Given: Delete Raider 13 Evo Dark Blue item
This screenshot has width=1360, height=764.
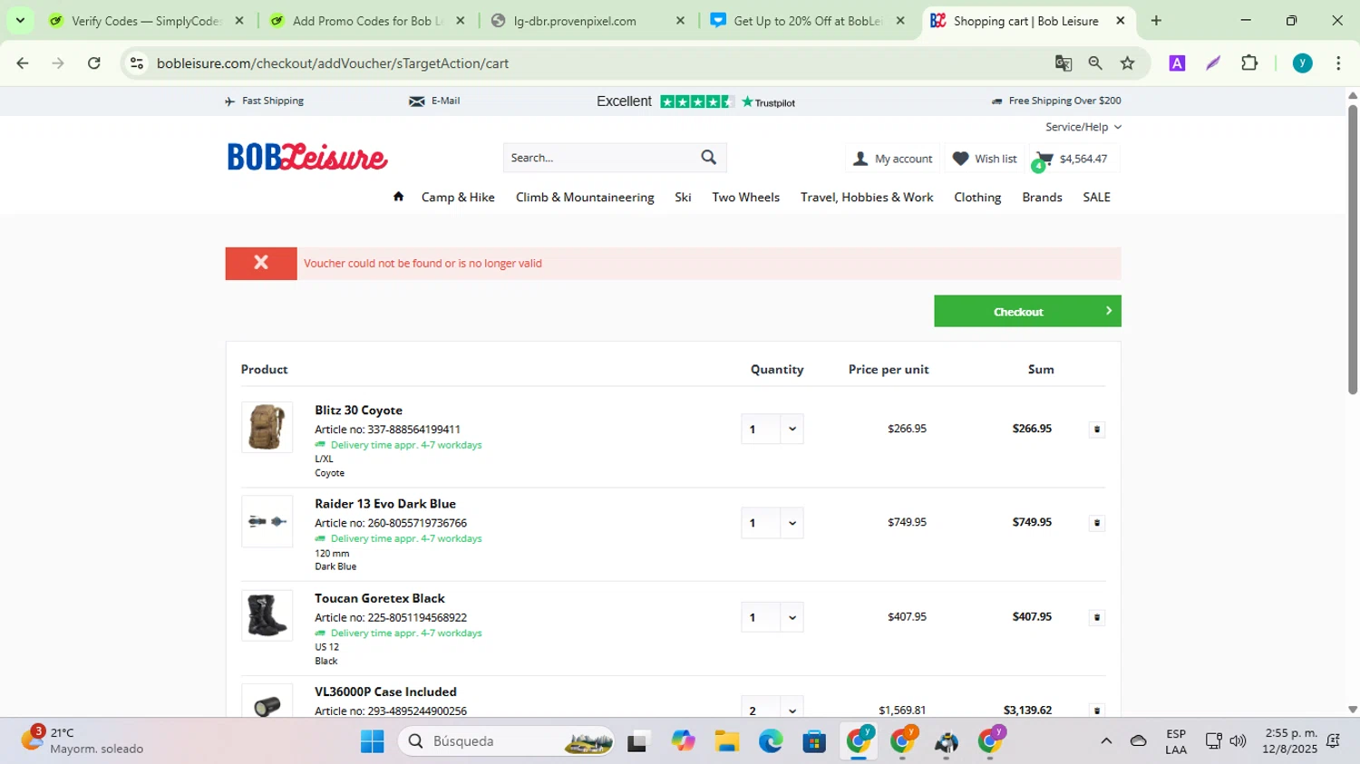Looking at the screenshot, I should [1097, 523].
